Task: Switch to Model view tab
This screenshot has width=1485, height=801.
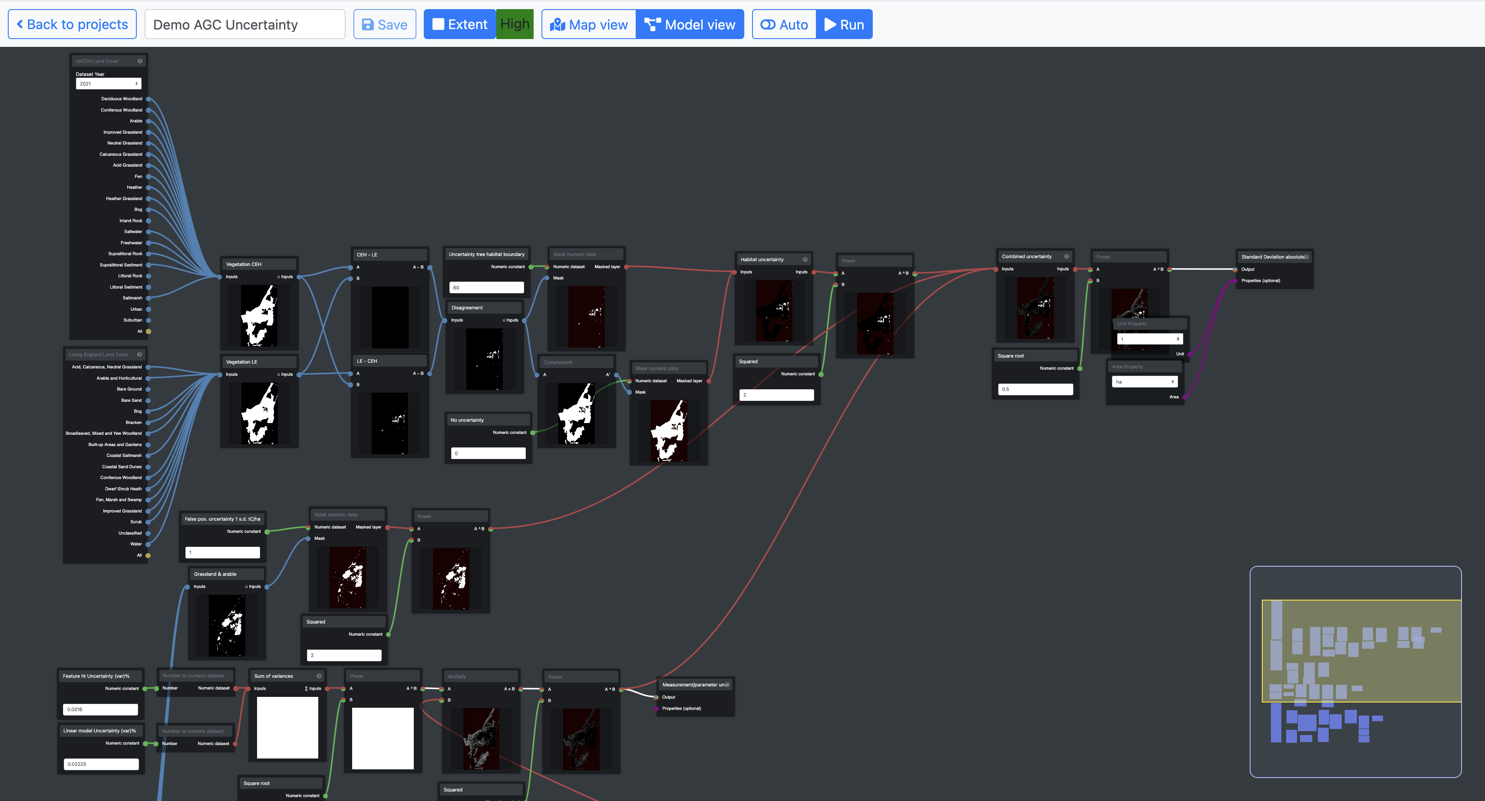Action: click(x=690, y=25)
